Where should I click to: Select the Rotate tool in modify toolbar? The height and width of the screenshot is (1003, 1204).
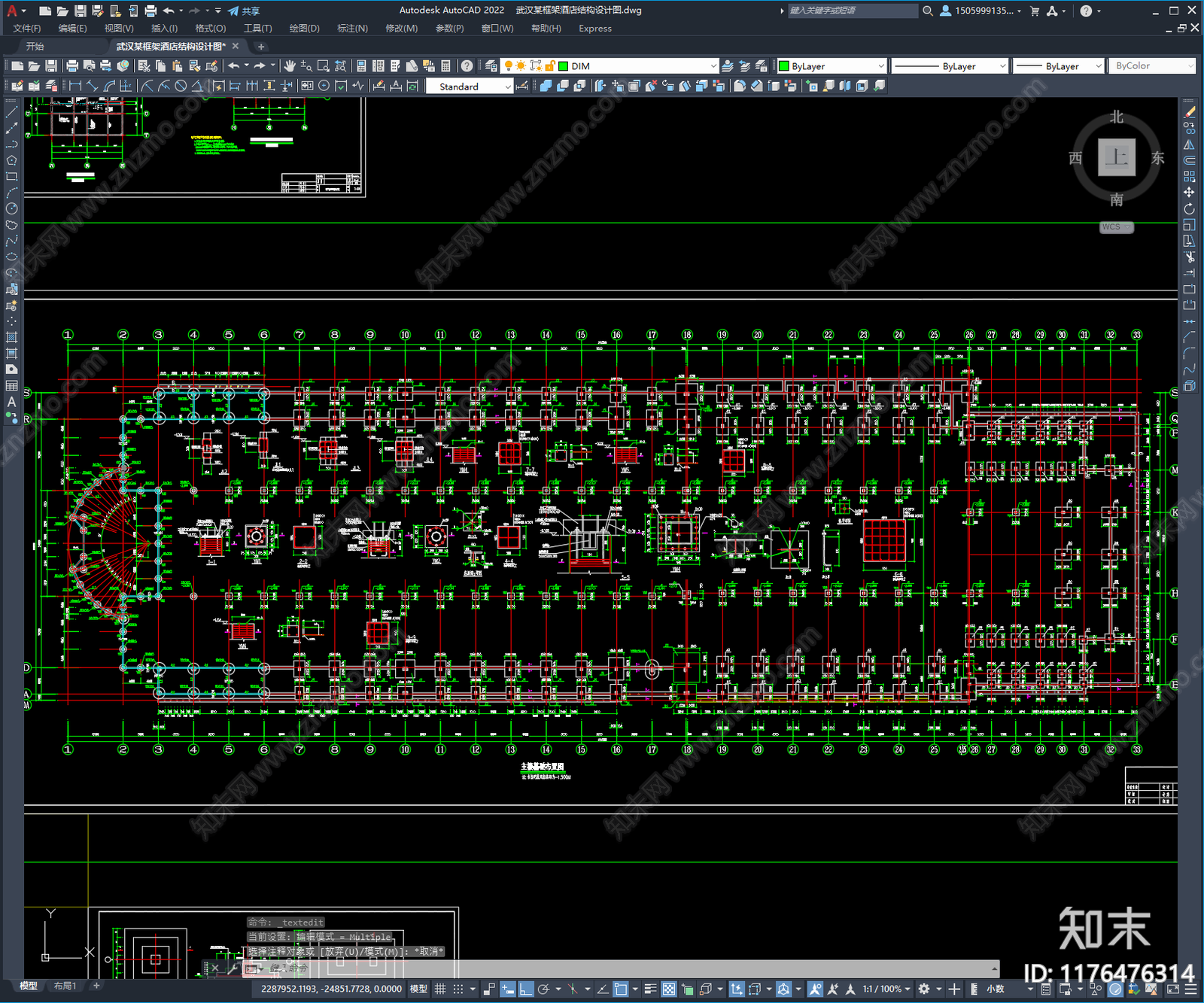[x=1189, y=208]
